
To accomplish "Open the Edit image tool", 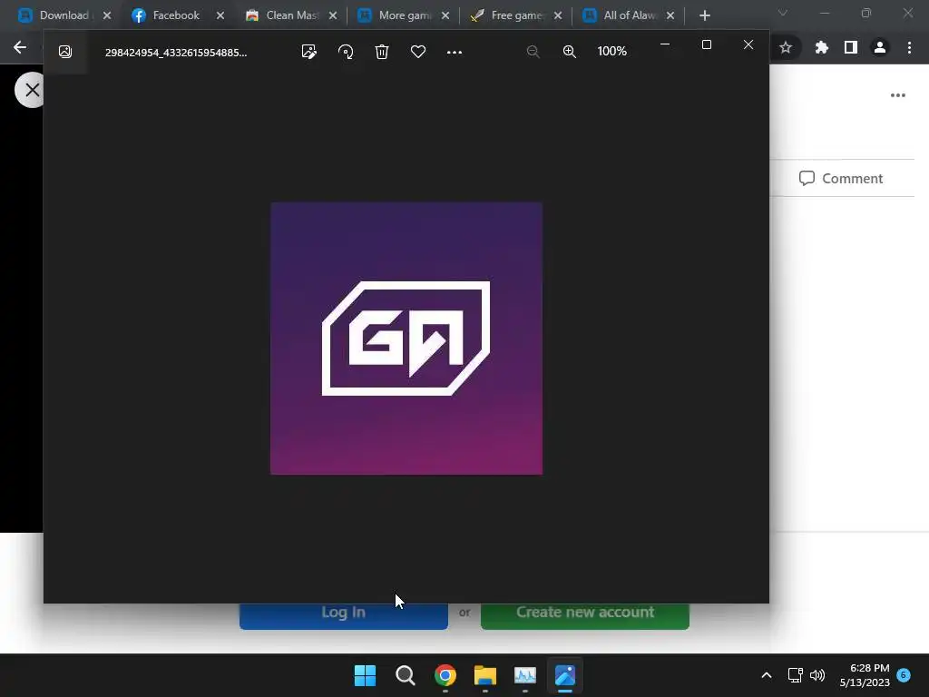I will (308, 52).
